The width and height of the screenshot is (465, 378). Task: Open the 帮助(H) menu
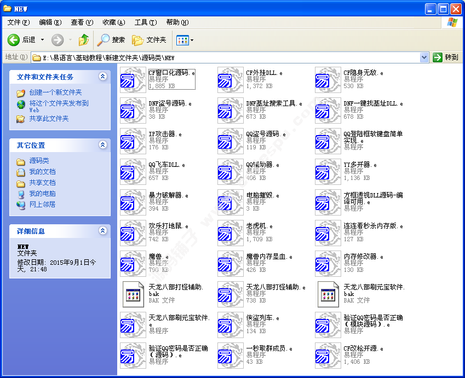tap(177, 22)
